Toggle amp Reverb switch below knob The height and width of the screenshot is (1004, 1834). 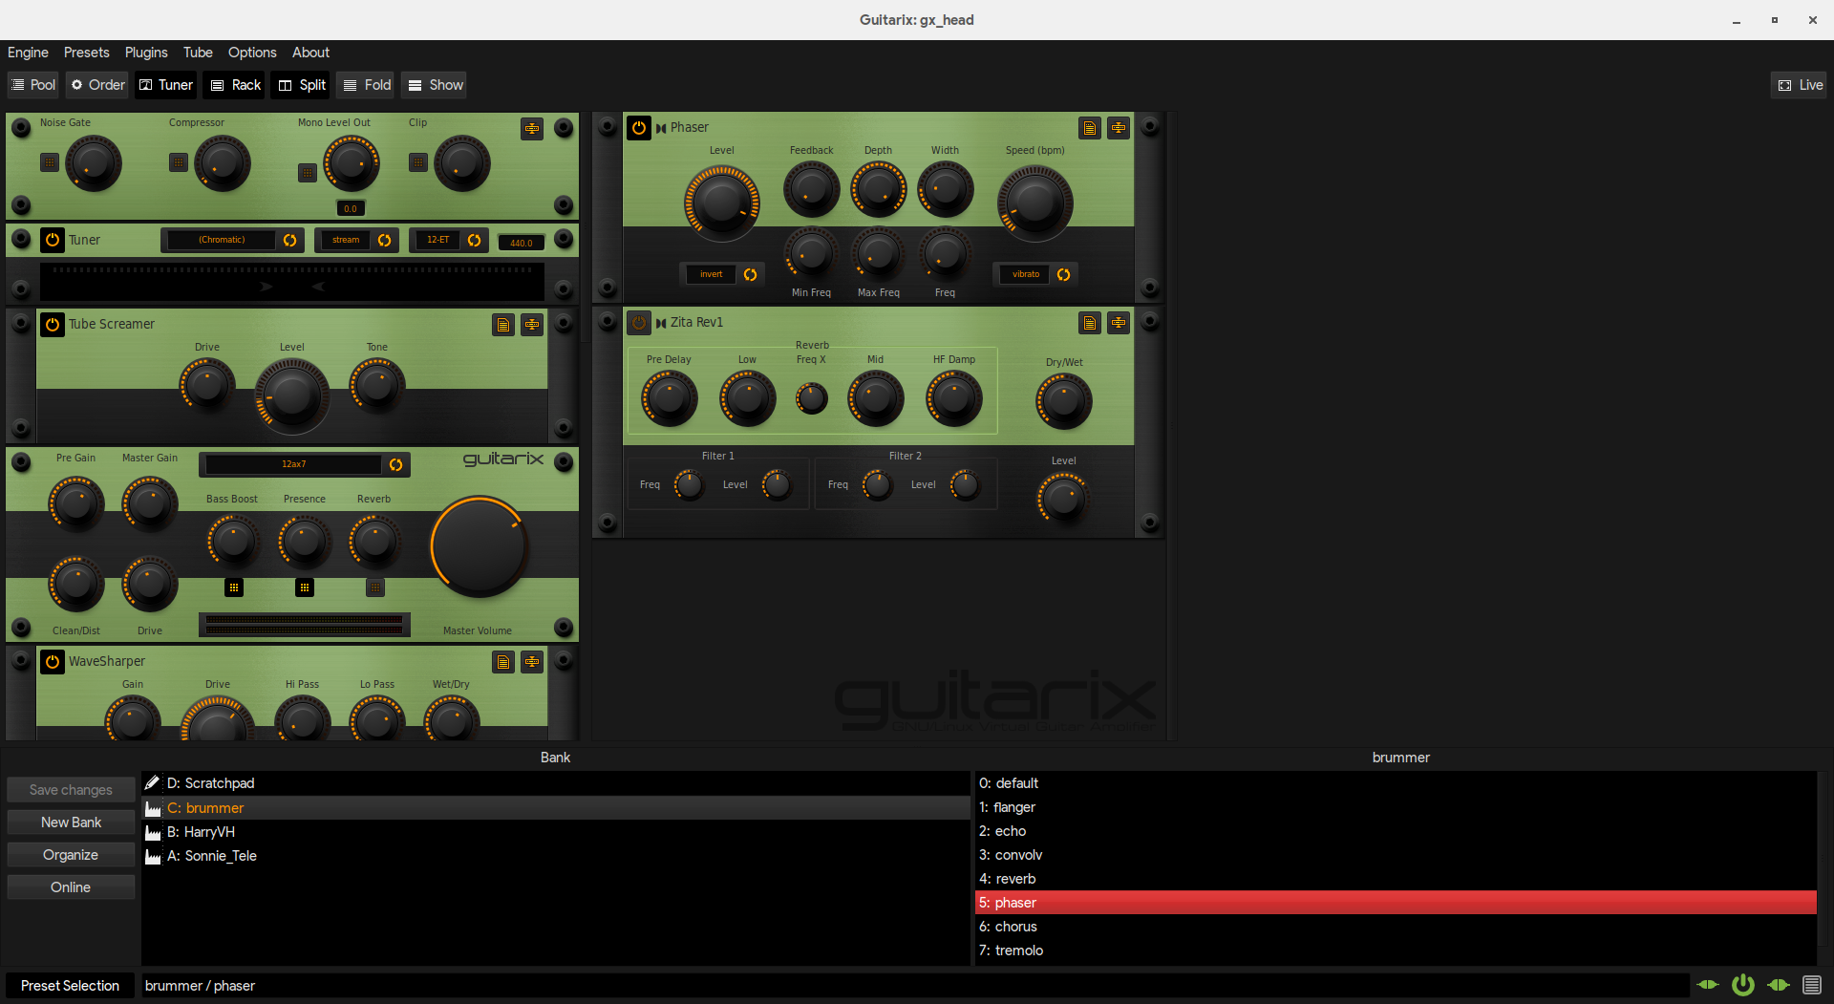375,587
